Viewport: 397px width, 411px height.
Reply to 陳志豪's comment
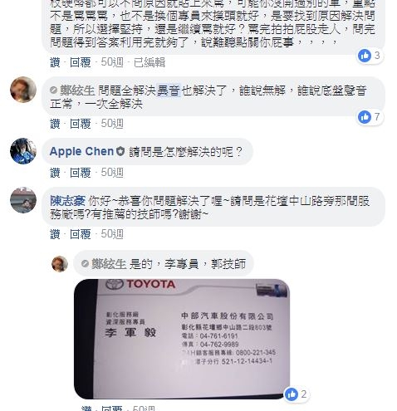[81, 234]
